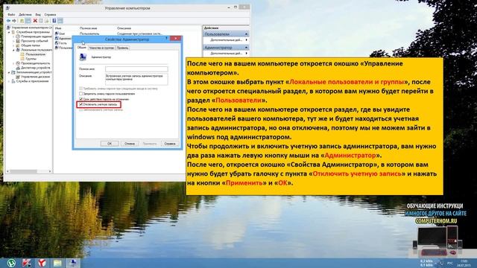Toggle the show/hide action pane toolbar icon

coord(60,21)
